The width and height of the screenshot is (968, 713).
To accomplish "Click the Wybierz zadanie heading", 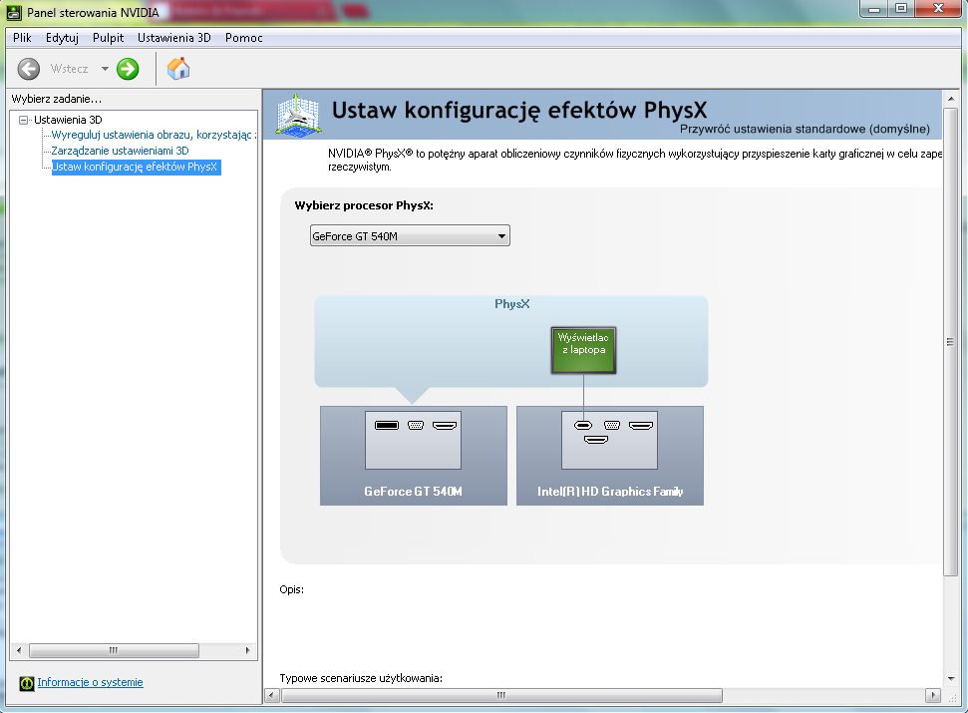I will coord(56,99).
